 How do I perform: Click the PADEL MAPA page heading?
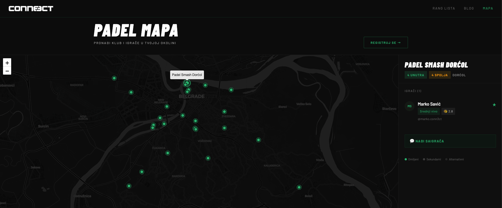(x=136, y=30)
